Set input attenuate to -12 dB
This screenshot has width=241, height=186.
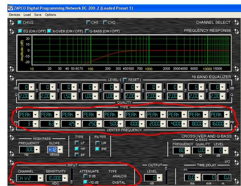click(x=85, y=182)
